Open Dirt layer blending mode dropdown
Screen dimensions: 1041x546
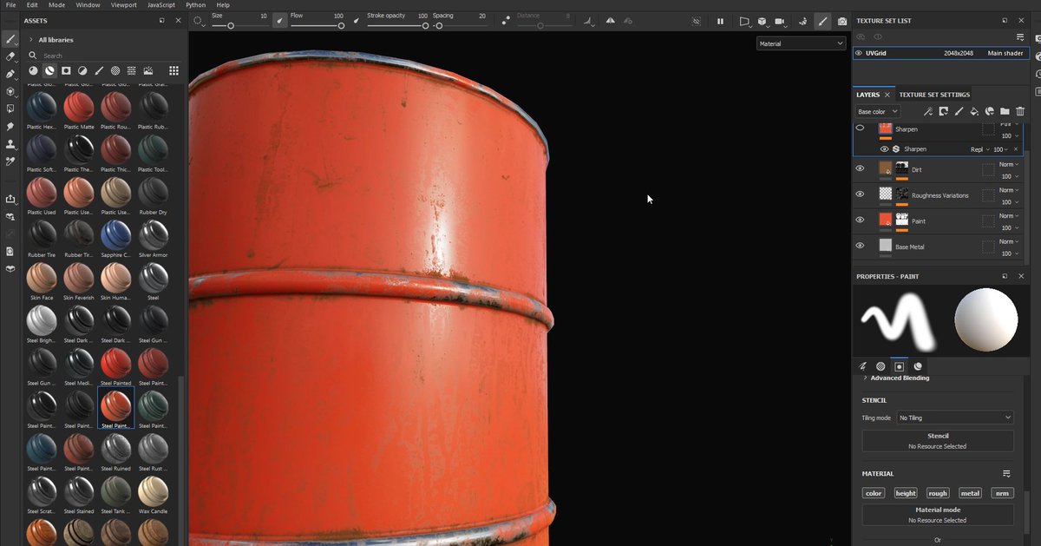click(1009, 164)
